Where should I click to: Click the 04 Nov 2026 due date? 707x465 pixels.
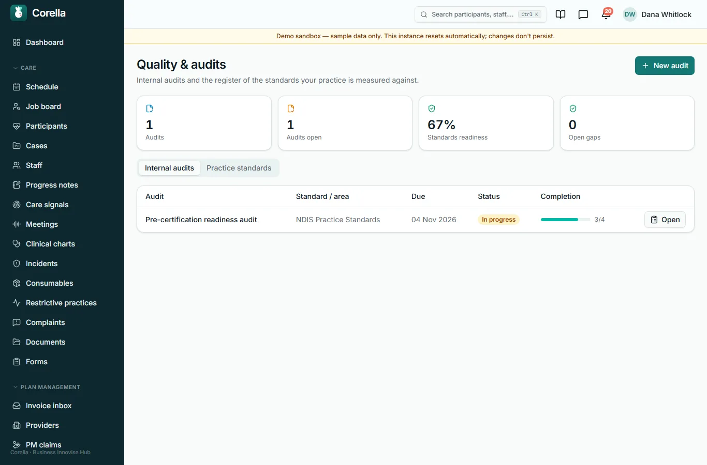pyautogui.click(x=434, y=220)
